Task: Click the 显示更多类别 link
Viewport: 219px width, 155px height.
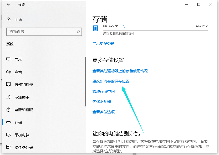Action: 103,43
